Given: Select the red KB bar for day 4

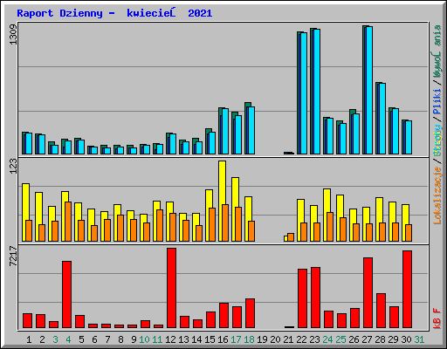Looking at the screenshot, I should tap(66, 295).
